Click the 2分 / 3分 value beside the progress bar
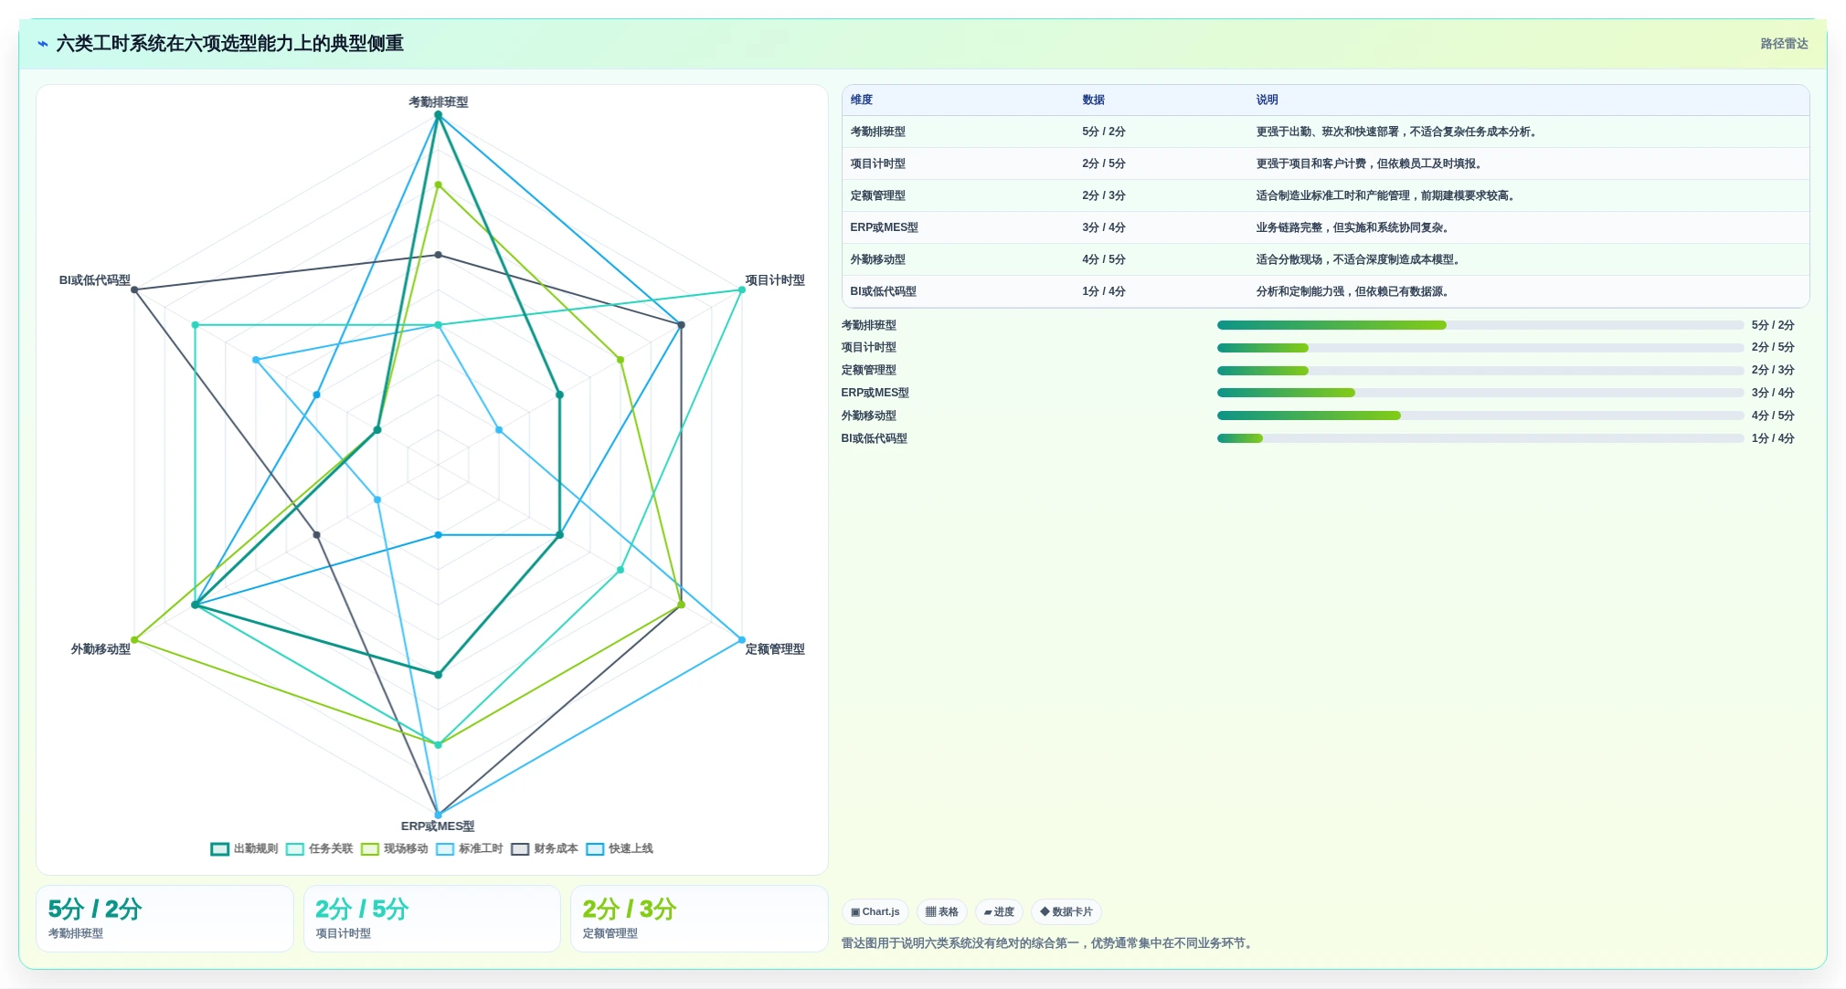 (x=1773, y=370)
